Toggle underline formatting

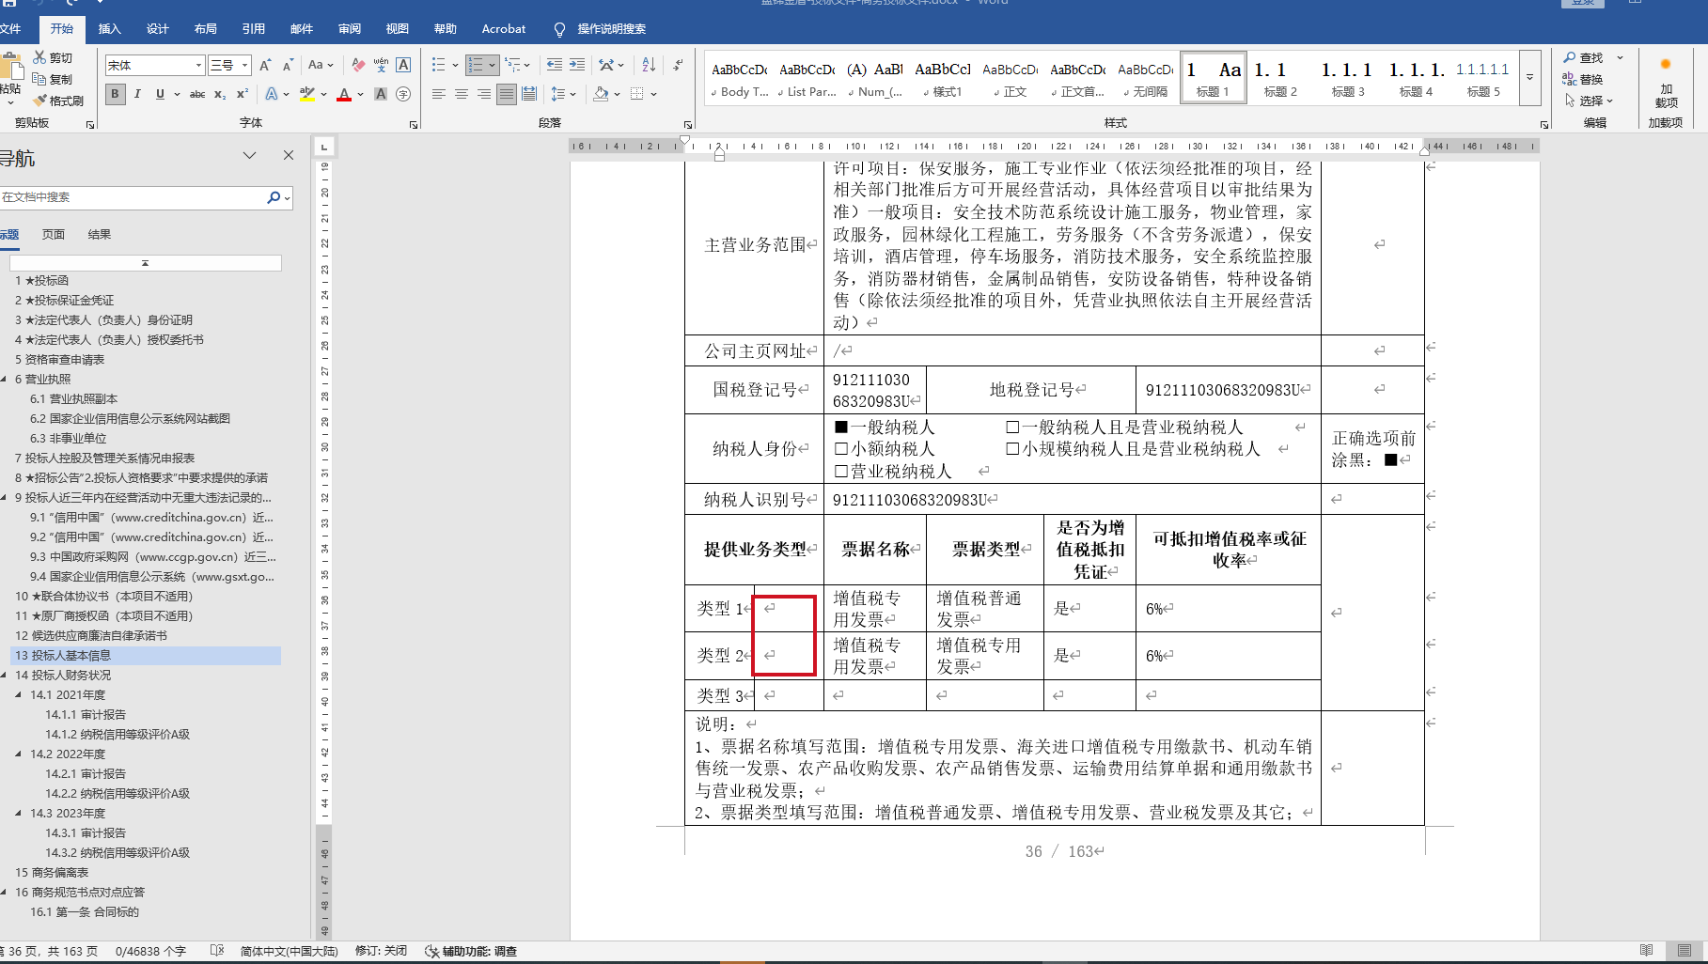click(160, 94)
